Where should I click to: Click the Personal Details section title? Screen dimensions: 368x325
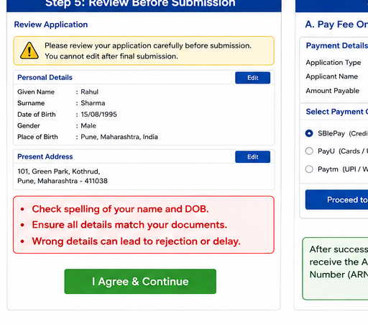pyautogui.click(x=45, y=78)
